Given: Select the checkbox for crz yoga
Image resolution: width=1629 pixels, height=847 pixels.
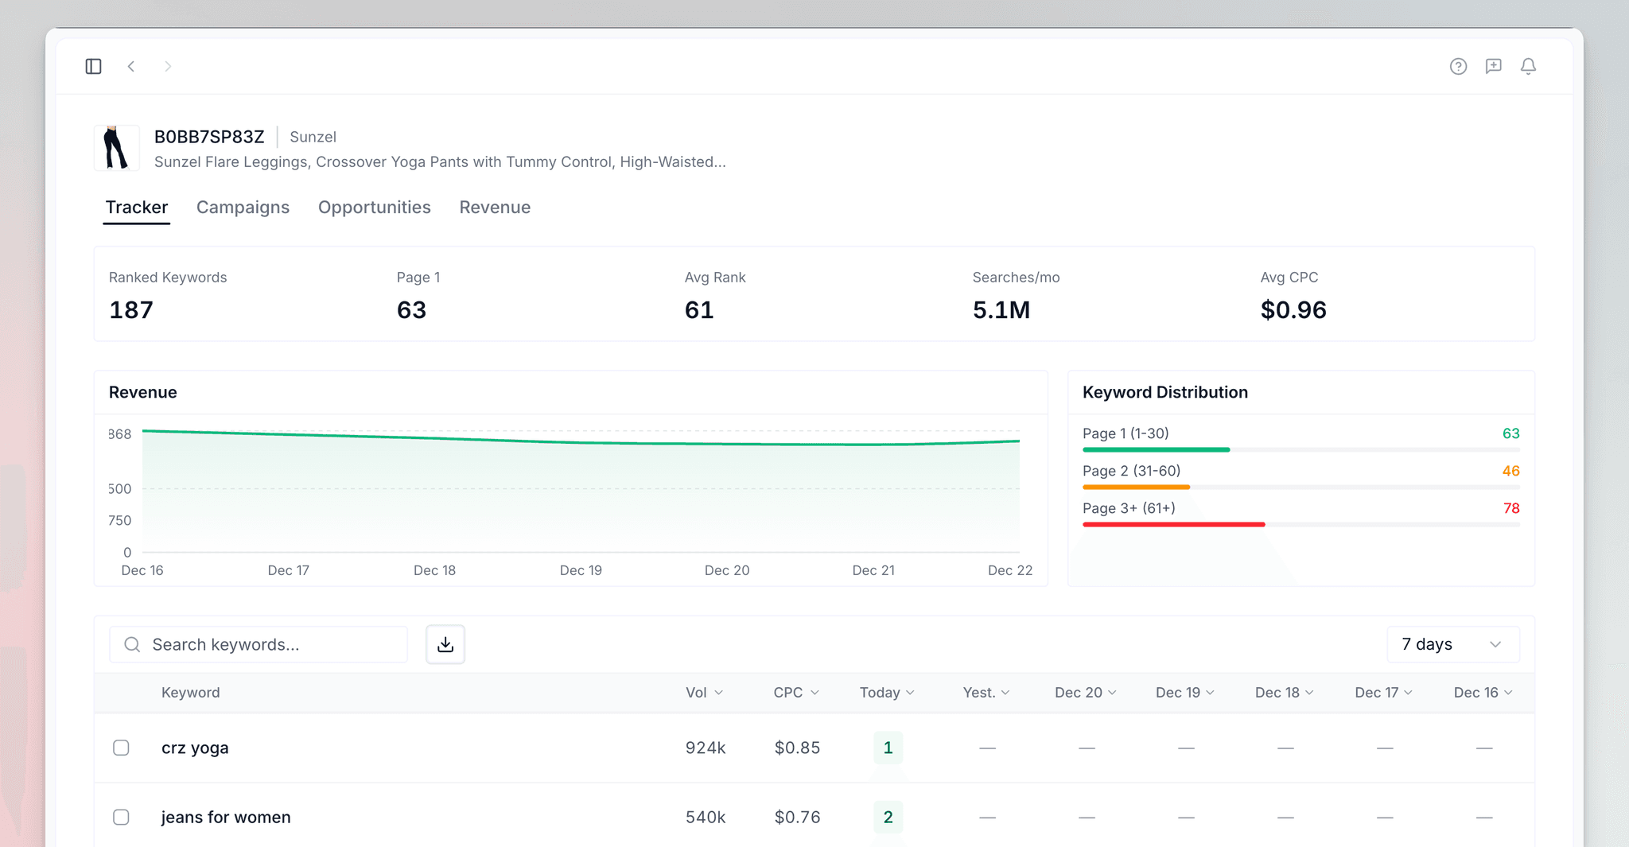Looking at the screenshot, I should click(122, 748).
